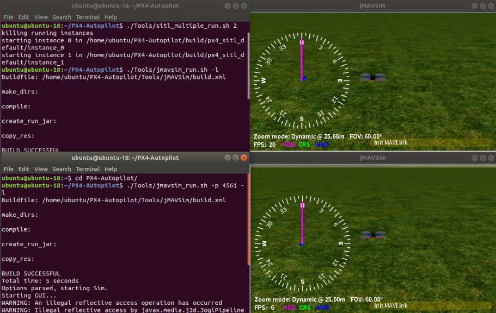Minimize the bottom terminal window

pyautogui.click(x=228, y=158)
